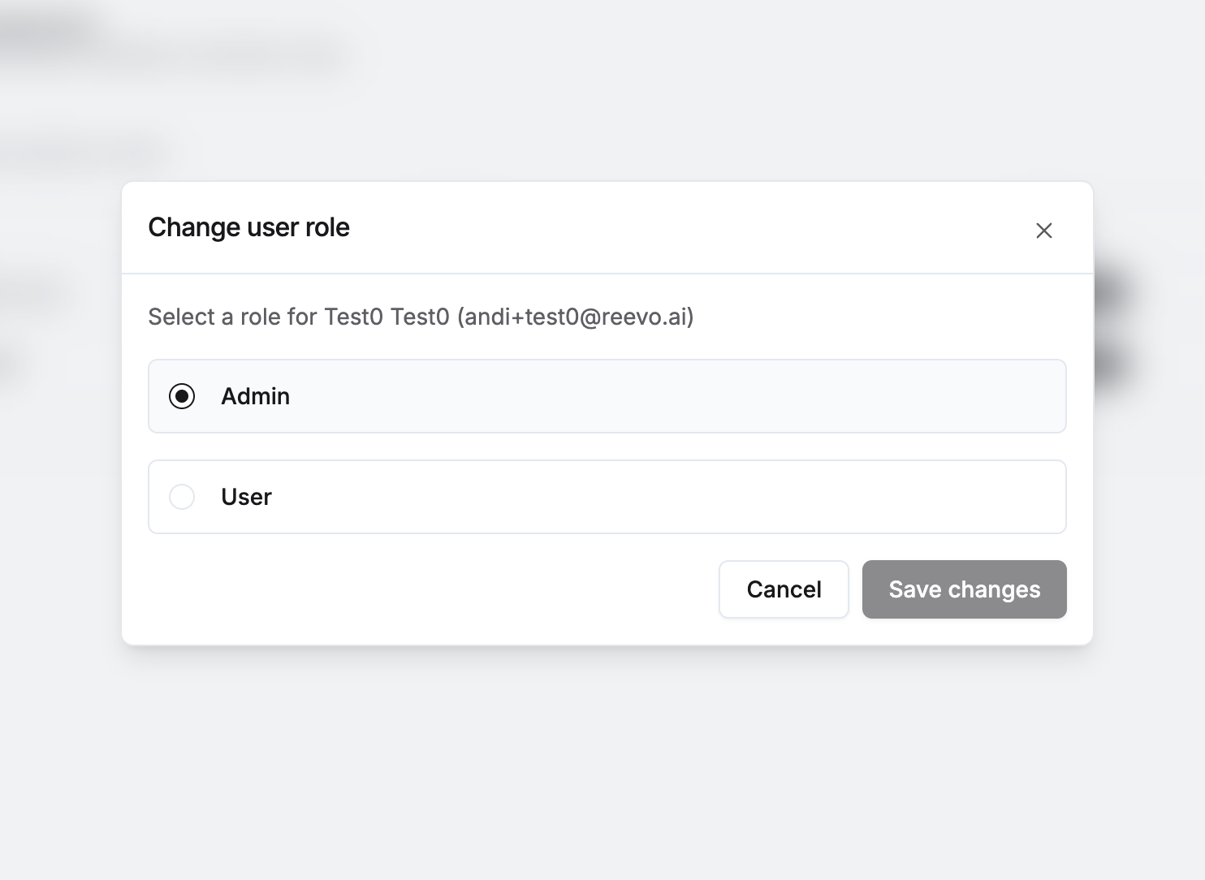Click the blurred backdrop below the dialog
Image resolution: width=1205 pixels, height=880 pixels.
pos(602,763)
